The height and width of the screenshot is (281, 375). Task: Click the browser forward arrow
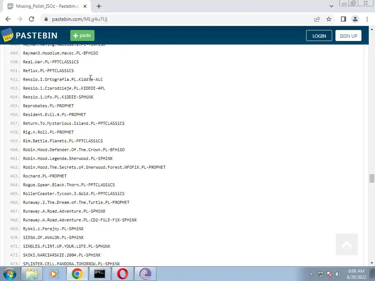[x=20, y=19]
